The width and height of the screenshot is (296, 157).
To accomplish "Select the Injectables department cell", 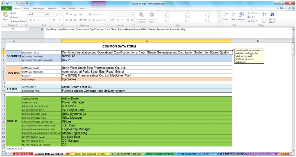I will (x=147, y=79).
